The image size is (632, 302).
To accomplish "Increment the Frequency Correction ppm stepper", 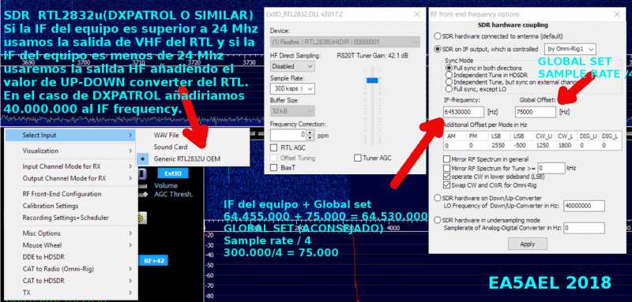I will pos(310,132).
